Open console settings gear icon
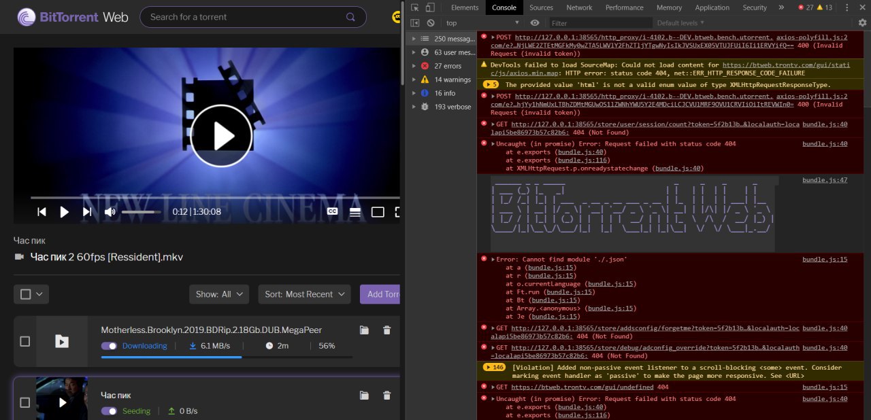 point(862,23)
